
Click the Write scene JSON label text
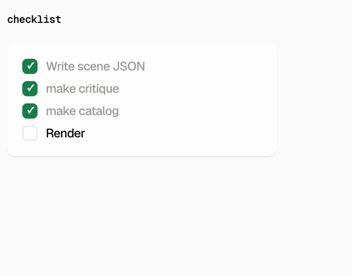(96, 66)
